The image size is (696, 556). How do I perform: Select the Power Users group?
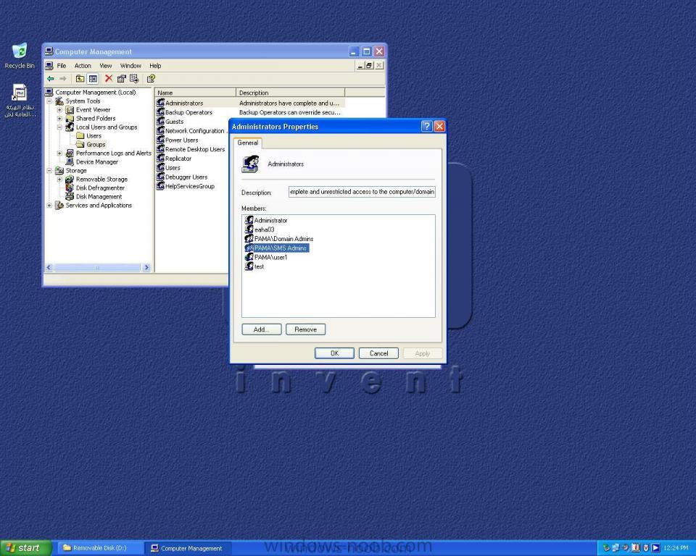(181, 140)
